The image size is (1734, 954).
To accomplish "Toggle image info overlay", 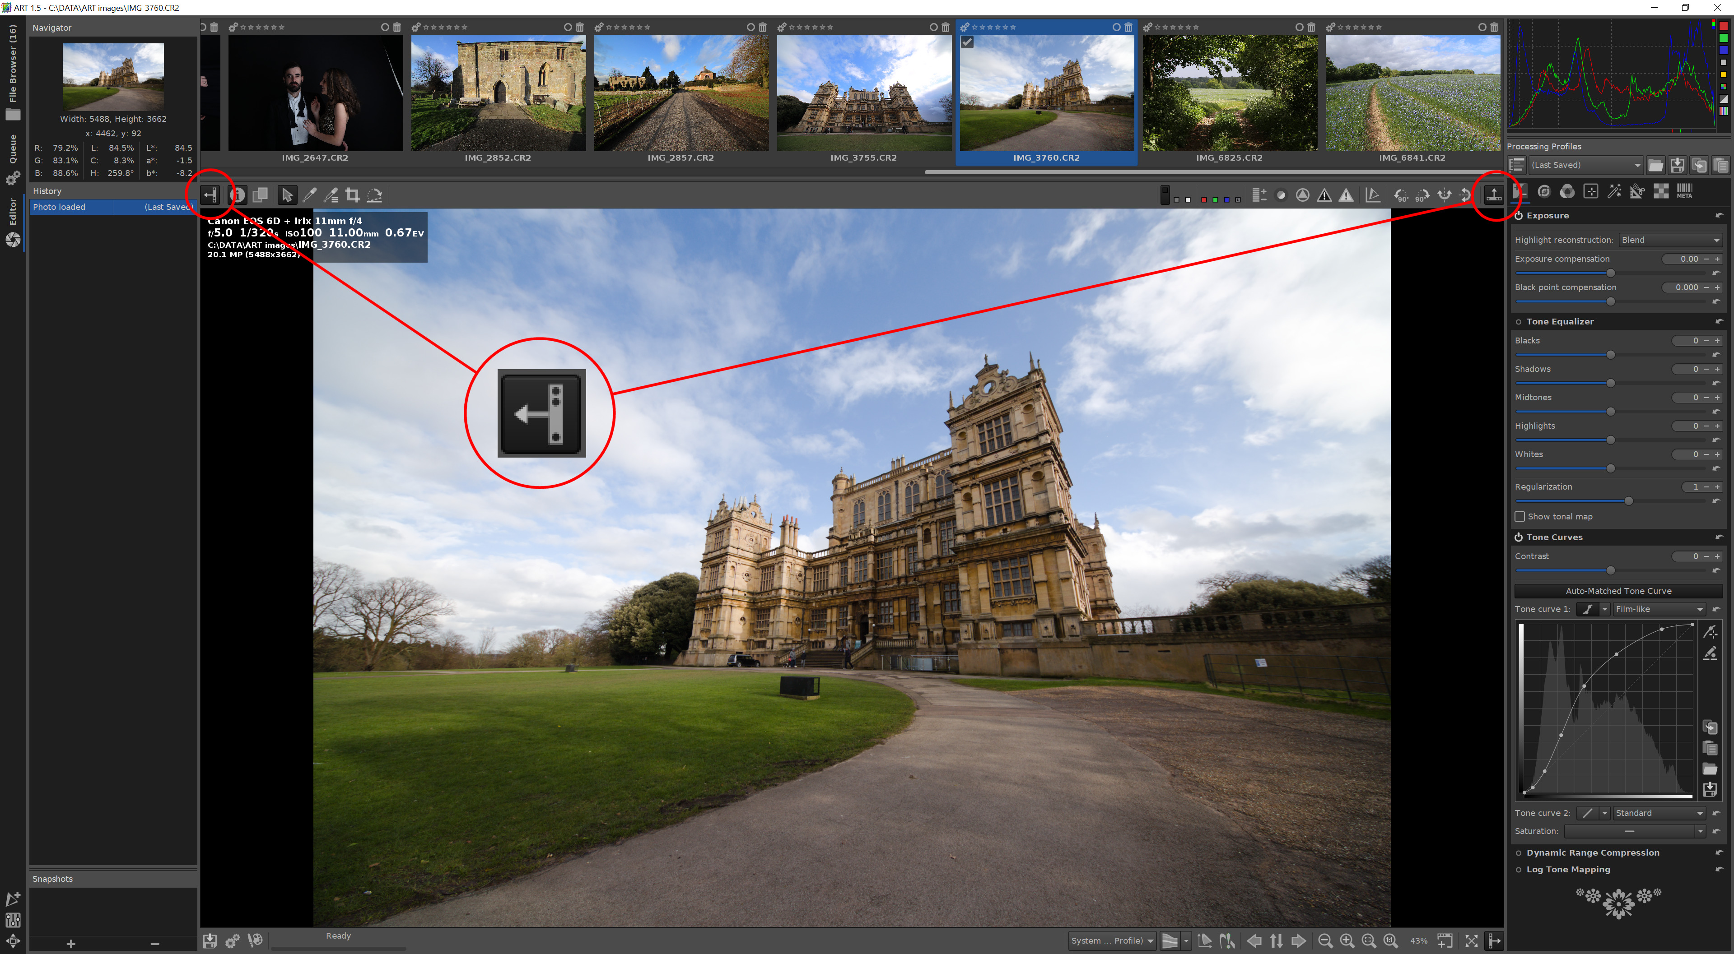I will [x=238, y=195].
